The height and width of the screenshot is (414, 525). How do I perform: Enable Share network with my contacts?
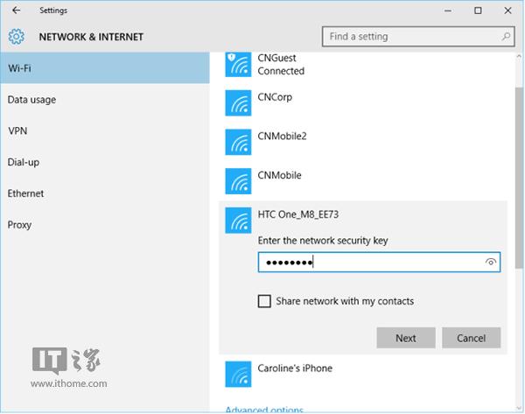point(264,301)
